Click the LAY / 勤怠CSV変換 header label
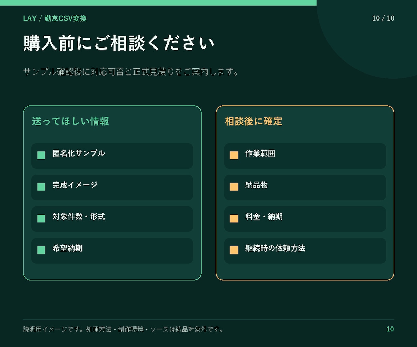This screenshot has width=417, height=347. (x=55, y=18)
